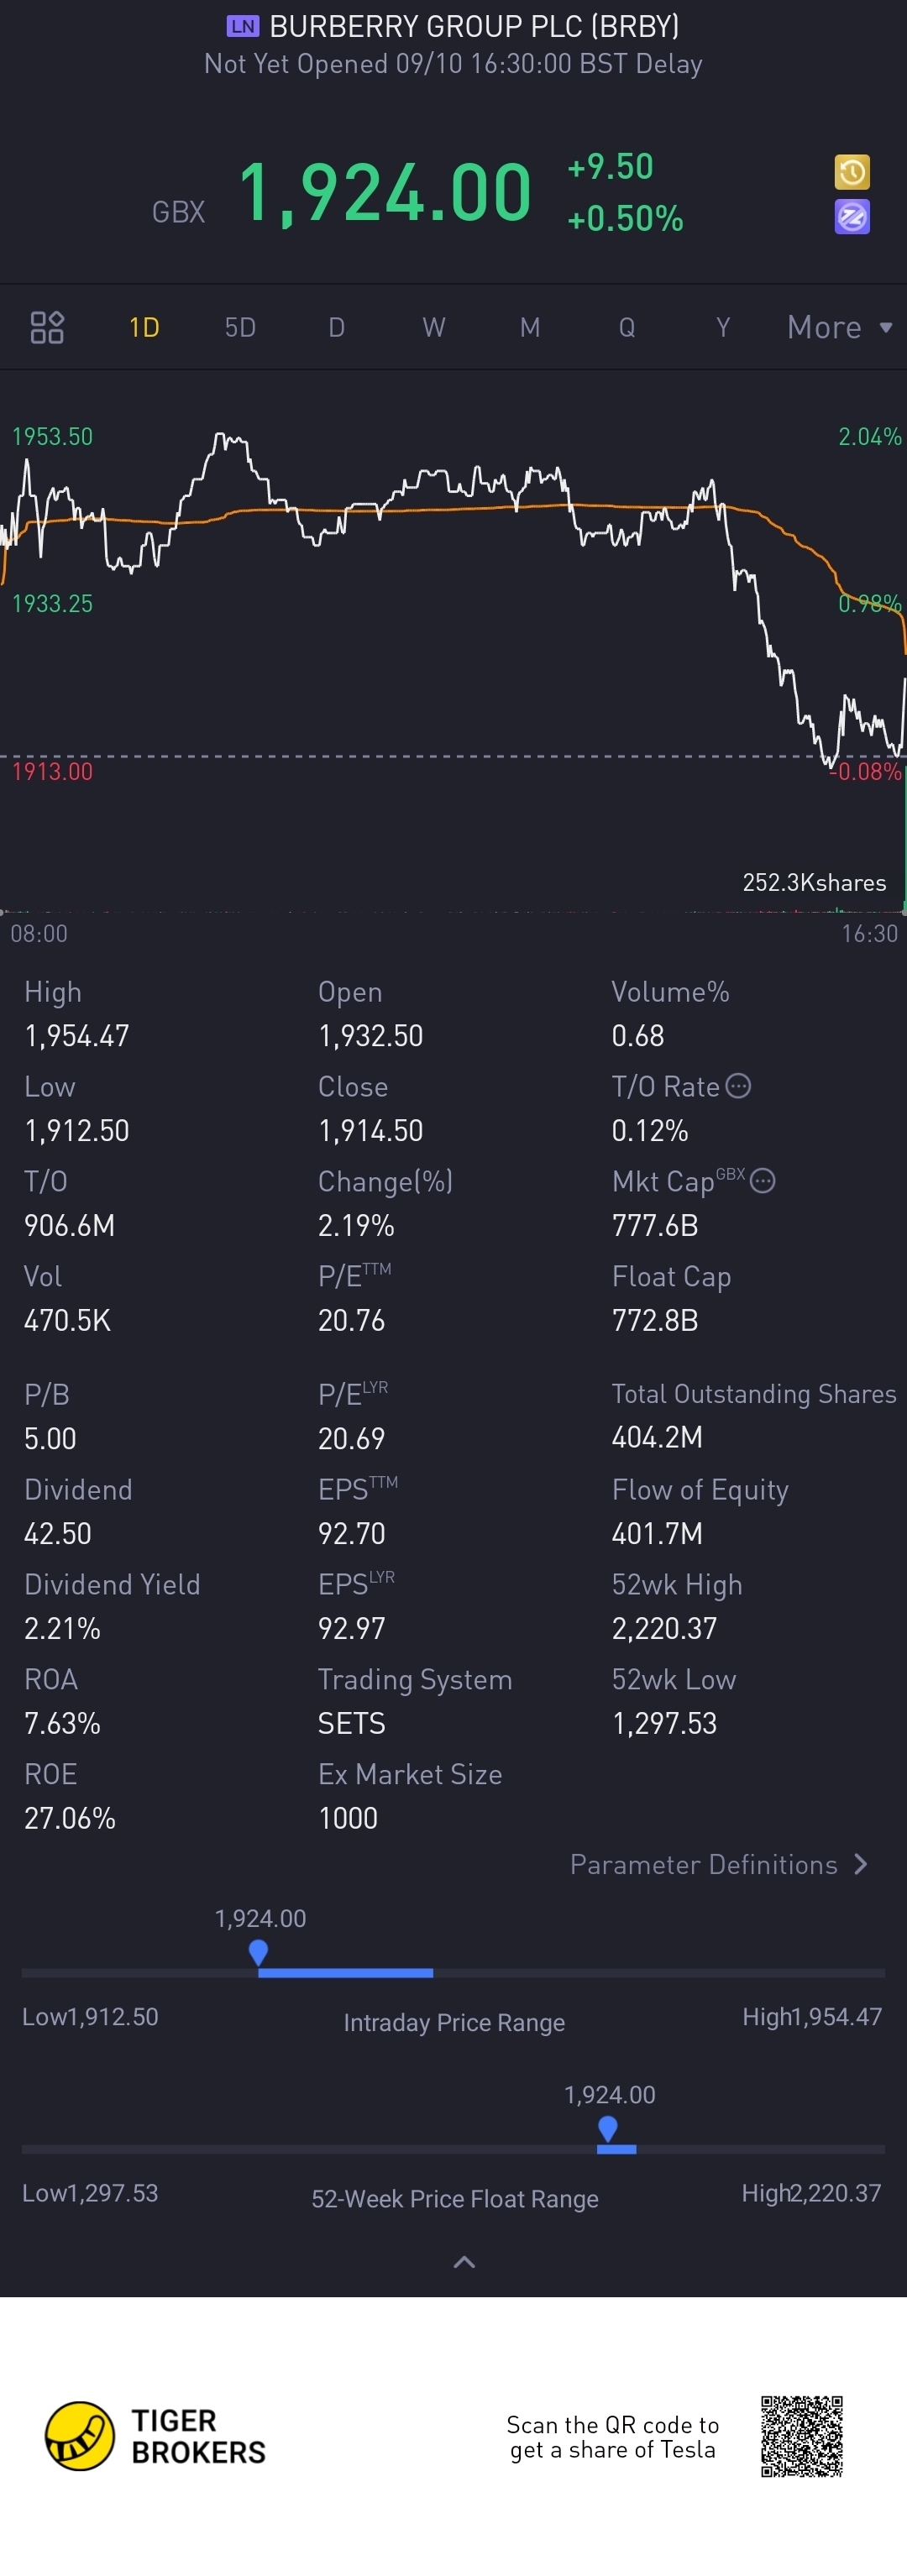Image resolution: width=907 pixels, height=2576 pixels.
Task: Tap the Tiger Brokers logo
Action: tap(80, 2435)
